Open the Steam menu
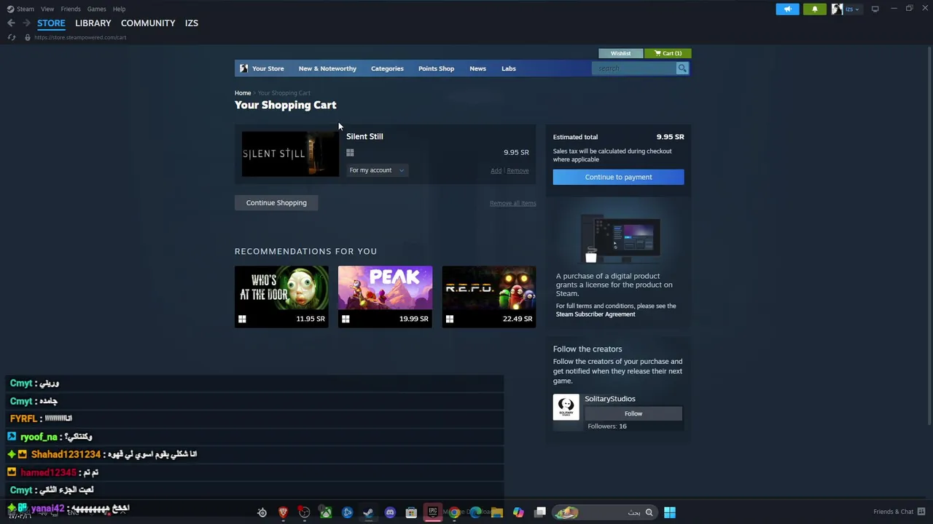The width and height of the screenshot is (933, 524). click(x=21, y=9)
